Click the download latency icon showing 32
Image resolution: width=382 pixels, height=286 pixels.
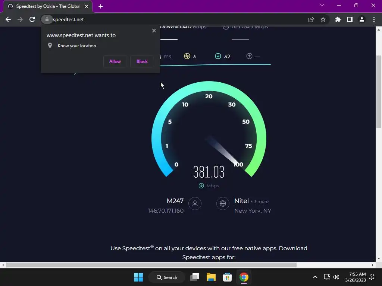[218, 56]
